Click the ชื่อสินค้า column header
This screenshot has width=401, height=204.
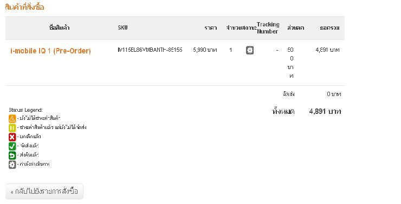coord(59,28)
